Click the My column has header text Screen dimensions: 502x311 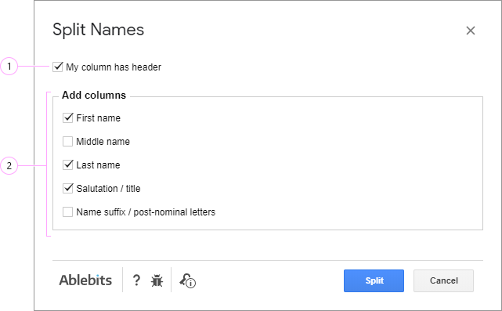[x=114, y=67]
